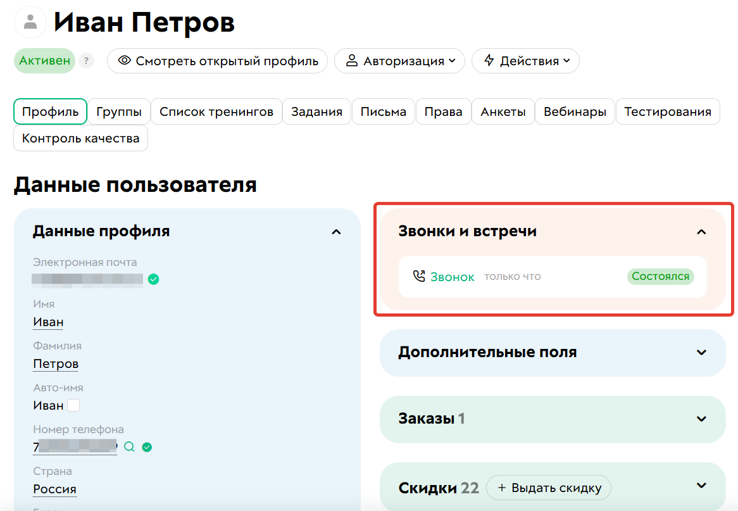Click the Выдать скидку button
Viewport: 738px width, 511px height.
[548, 488]
